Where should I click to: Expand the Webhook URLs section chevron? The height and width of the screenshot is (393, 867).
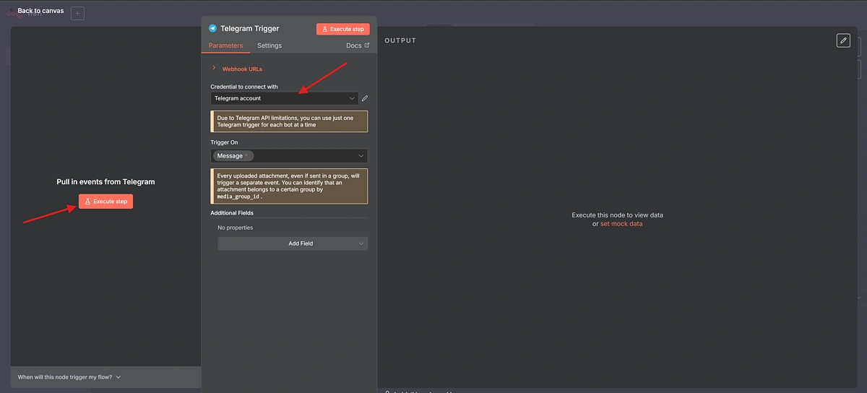tap(214, 68)
